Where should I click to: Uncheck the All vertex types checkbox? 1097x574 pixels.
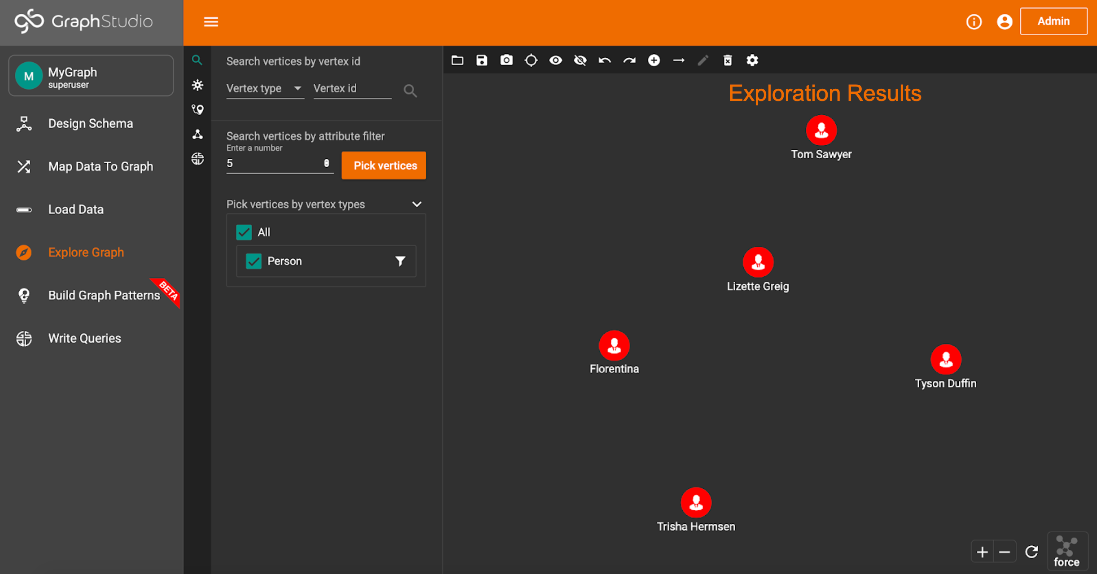pyautogui.click(x=244, y=232)
